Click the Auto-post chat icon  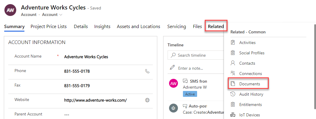coord(185,106)
